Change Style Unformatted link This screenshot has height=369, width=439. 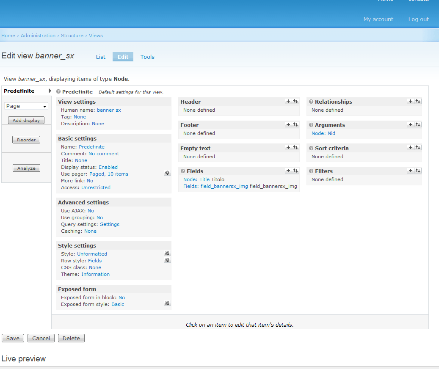[x=92, y=254]
